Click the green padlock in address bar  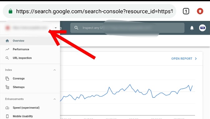point(10,11)
